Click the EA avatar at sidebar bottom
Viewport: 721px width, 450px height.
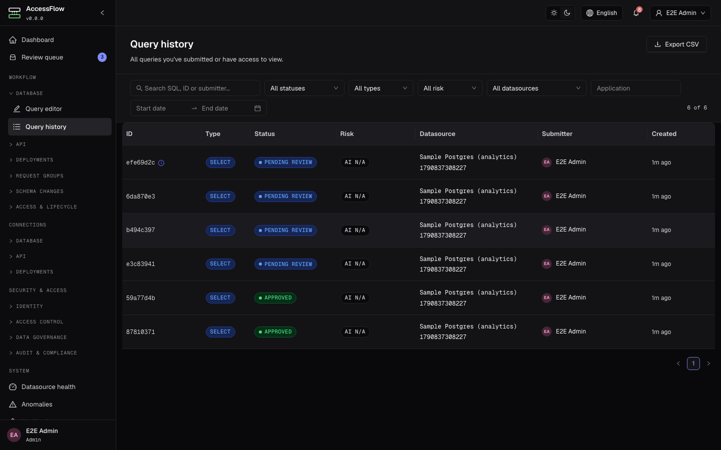click(x=14, y=435)
